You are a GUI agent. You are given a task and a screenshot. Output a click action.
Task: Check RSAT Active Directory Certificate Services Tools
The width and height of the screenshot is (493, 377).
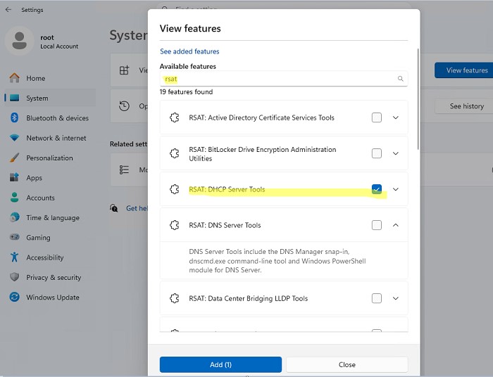(x=377, y=117)
